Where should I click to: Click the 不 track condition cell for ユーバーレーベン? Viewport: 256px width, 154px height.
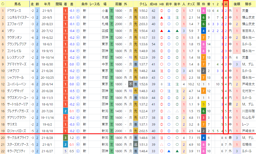pyautogui.click(x=131, y=84)
